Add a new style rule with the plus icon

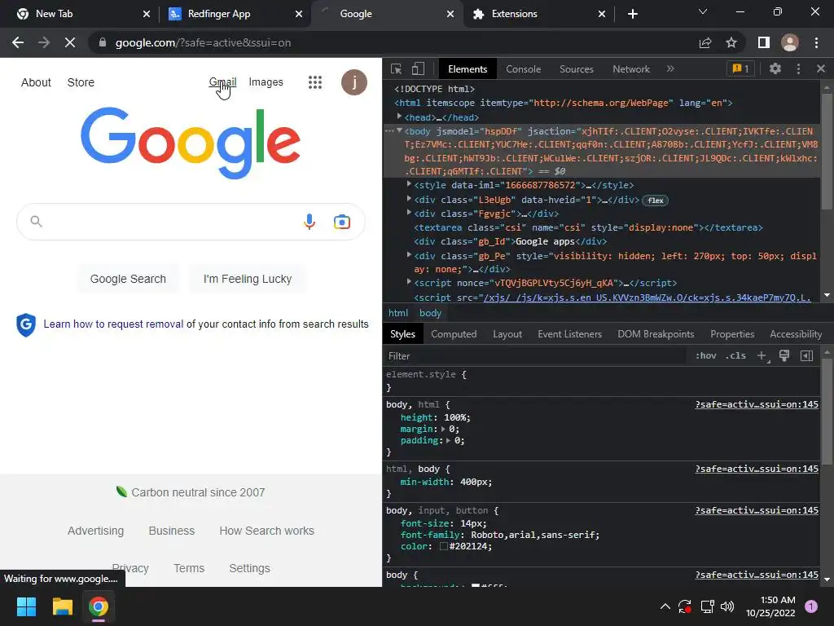point(762,356)
